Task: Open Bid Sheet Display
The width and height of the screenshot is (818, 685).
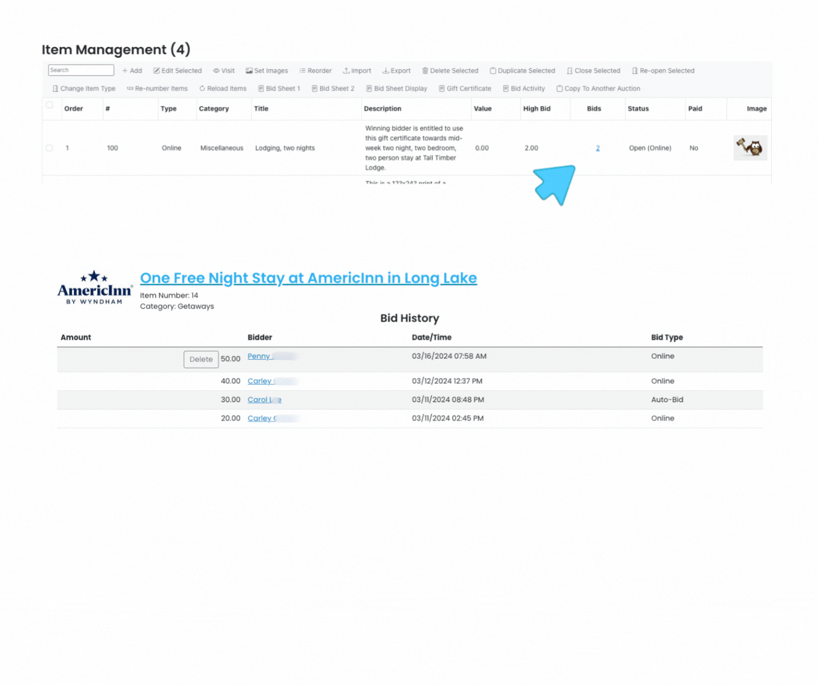Action: (396, 89)
